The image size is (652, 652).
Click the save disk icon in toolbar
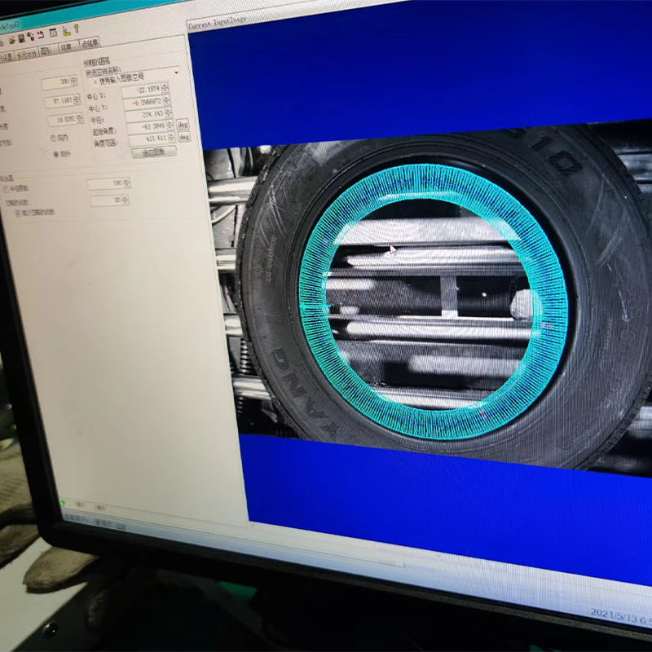coord(22,38)
